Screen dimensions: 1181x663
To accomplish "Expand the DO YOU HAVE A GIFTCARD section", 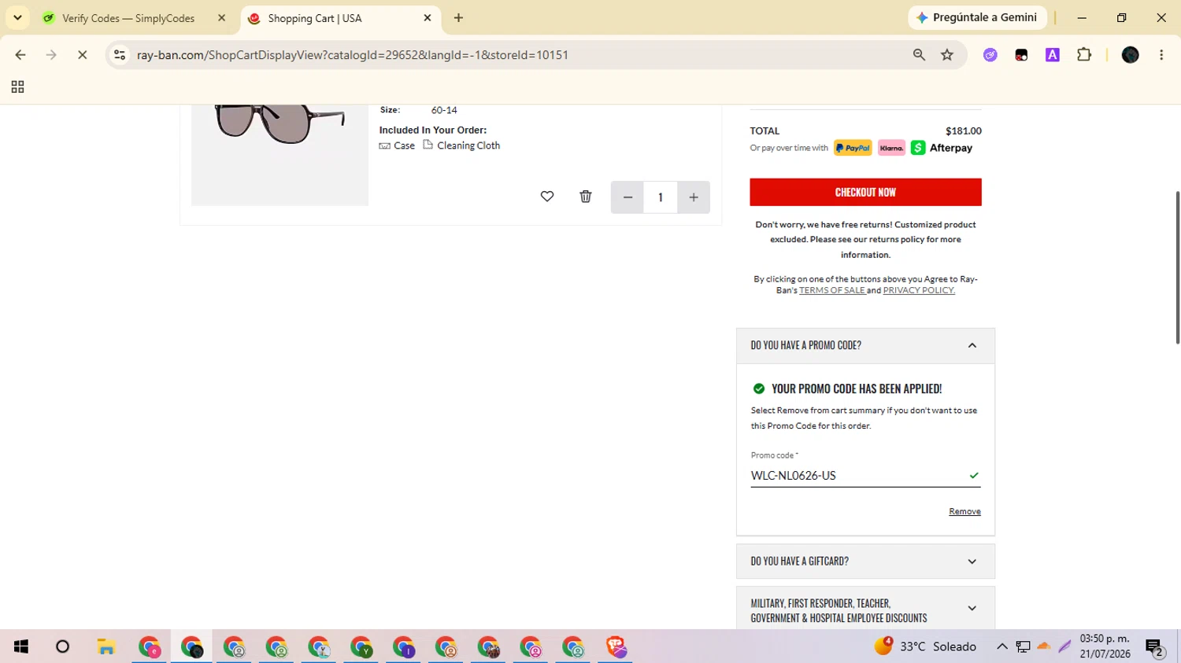I will pyautogui.click(x=865, y=562).
